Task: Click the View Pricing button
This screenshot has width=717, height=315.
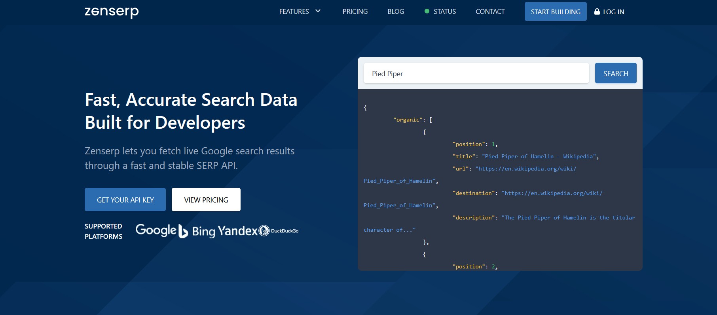Action: [206, 200]
